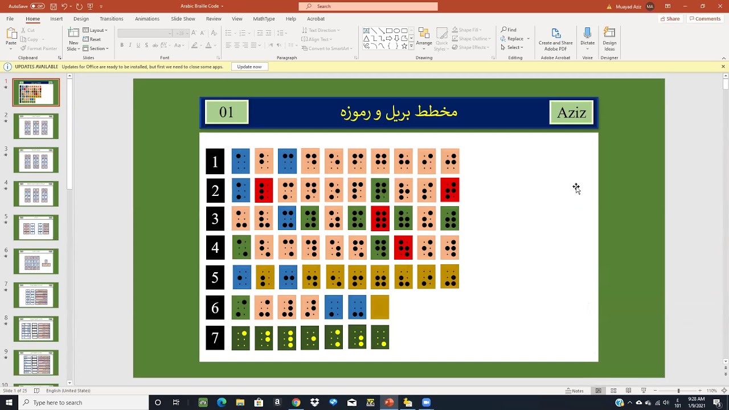Select slide 2 thumbnail

click(36, 126)
